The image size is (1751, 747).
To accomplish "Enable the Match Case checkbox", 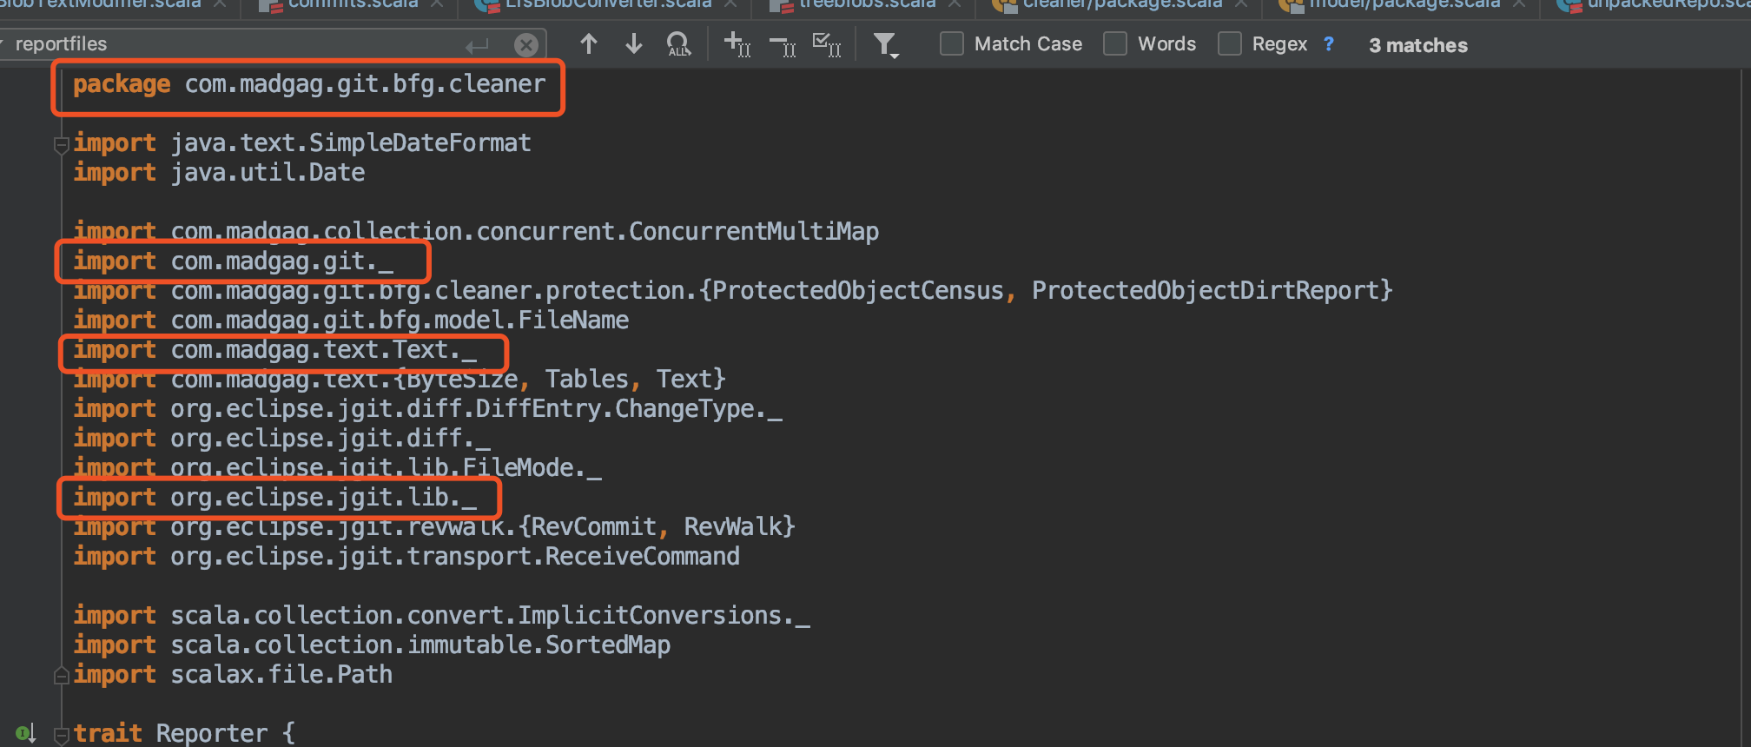I will (x=952, y=43).
